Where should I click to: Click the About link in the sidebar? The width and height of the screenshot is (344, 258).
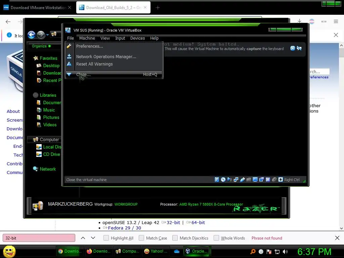13,112
